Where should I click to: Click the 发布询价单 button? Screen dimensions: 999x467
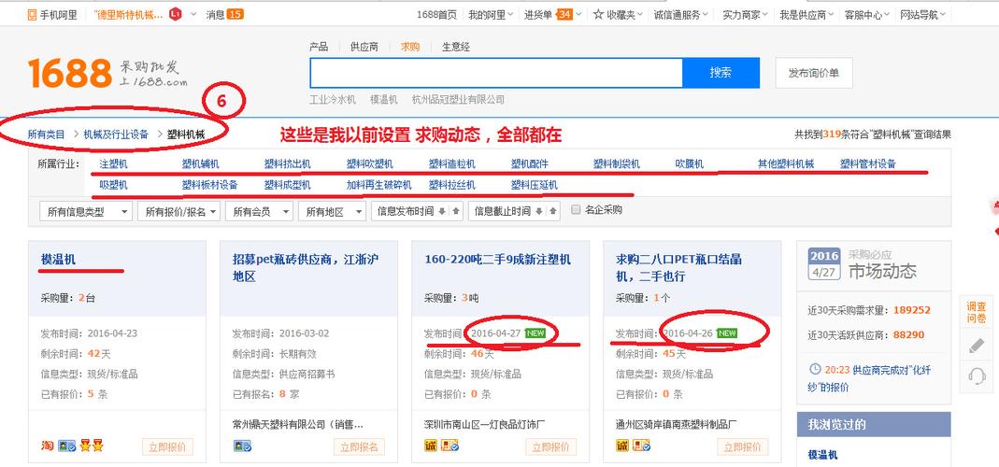pyautogui.click(x=814, y=73)
